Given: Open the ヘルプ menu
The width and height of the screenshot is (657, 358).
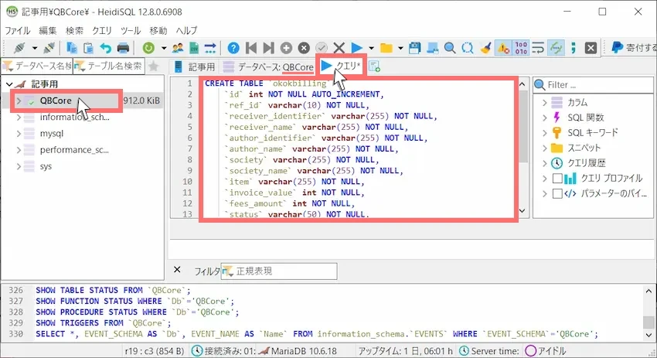Looking at the screenshot, I should point(186,31).
